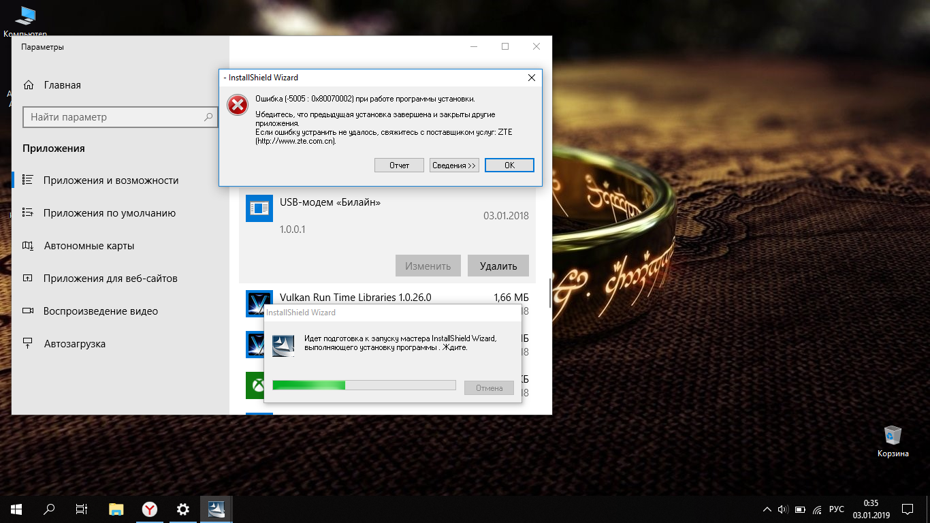
Task: Open File Explorer from taskbar
Action: [116, 509]
